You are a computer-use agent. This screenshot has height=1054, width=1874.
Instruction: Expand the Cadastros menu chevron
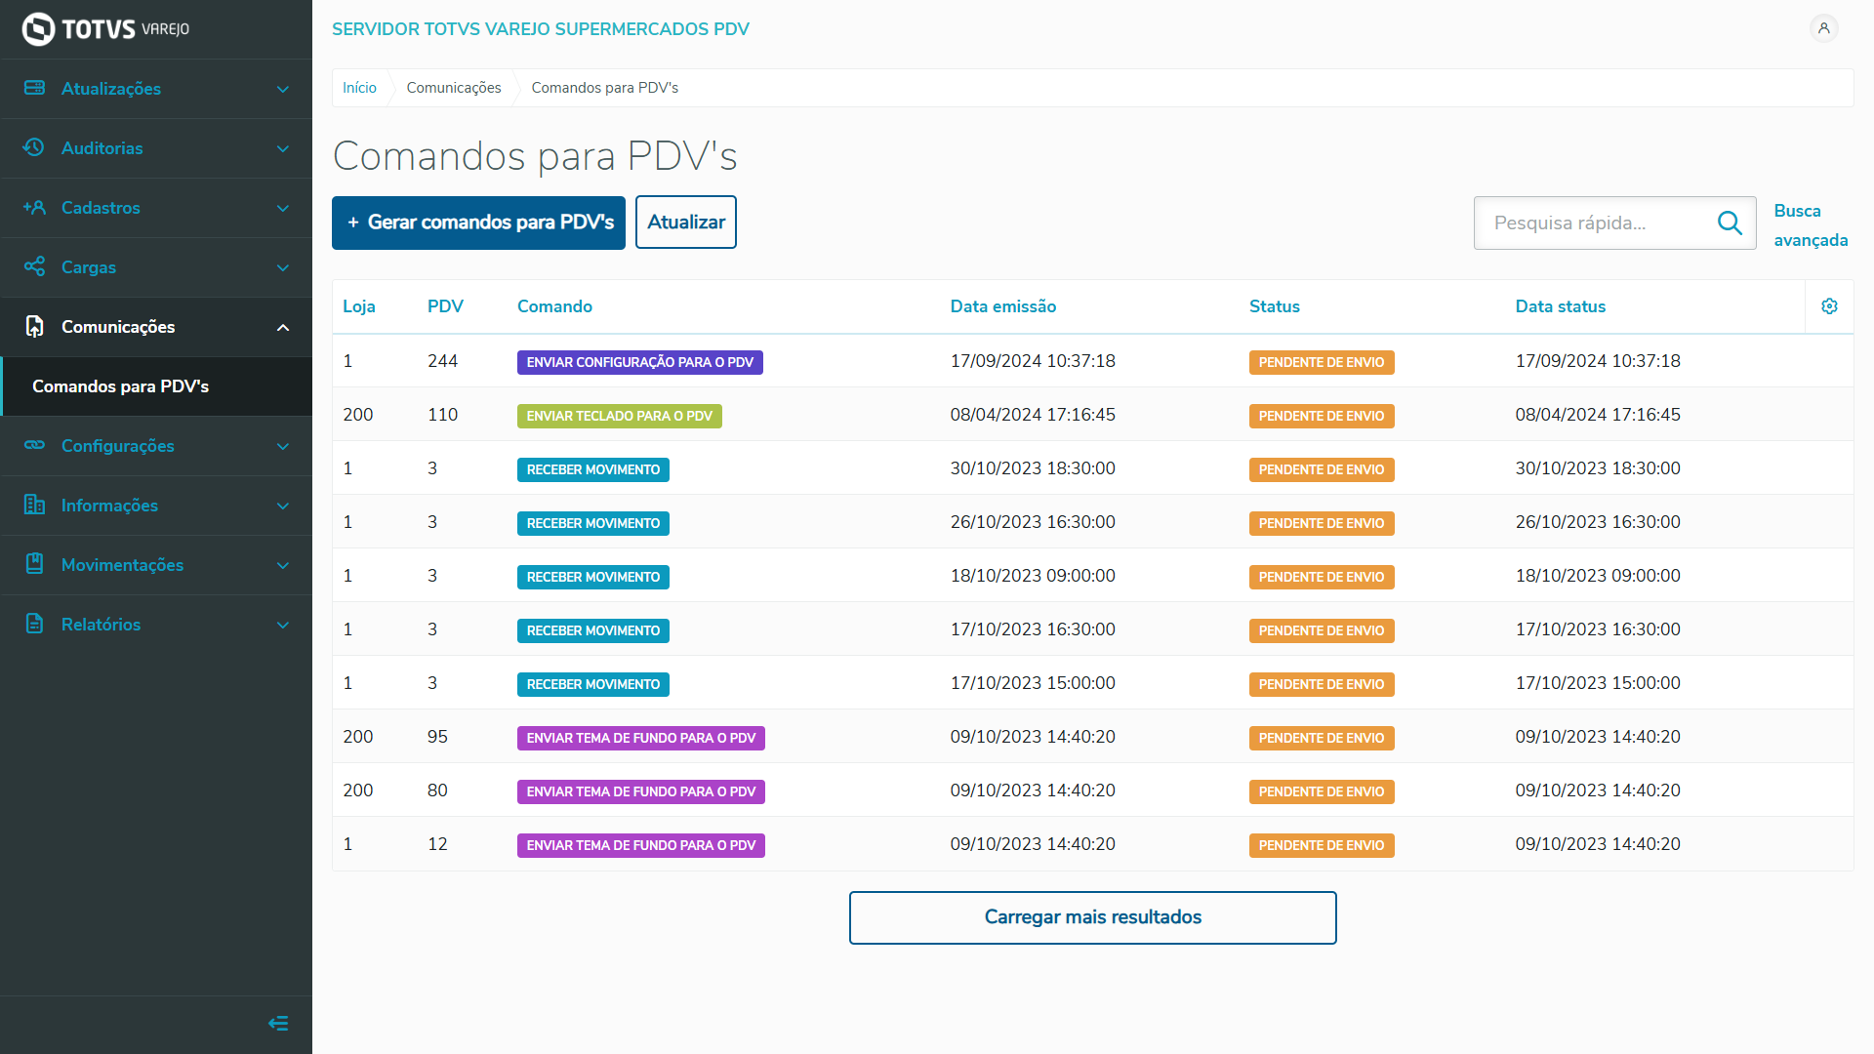[x=283, y=208]
